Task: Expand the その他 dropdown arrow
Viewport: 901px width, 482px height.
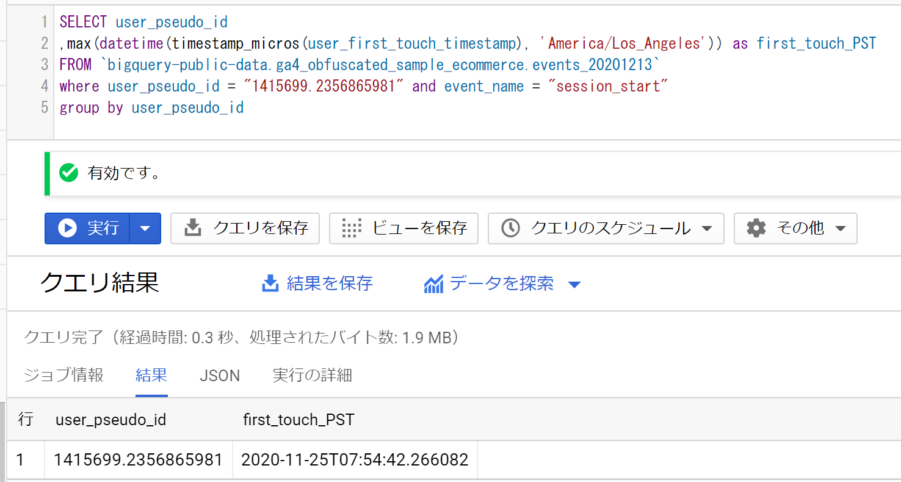Action: point(841,228)
